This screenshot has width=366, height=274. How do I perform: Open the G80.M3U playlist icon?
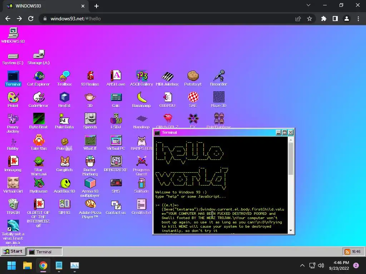click(167, 97)
